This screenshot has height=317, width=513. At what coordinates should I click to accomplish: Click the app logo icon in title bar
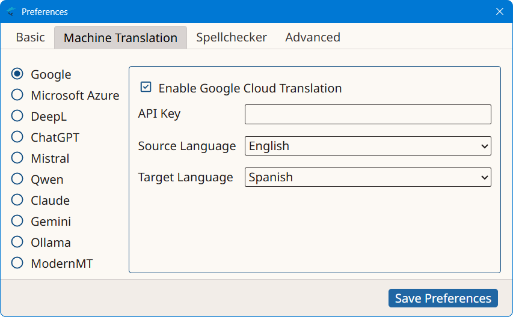(11, 12)
